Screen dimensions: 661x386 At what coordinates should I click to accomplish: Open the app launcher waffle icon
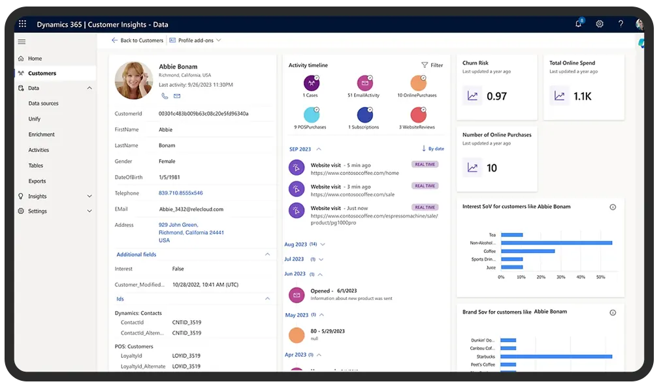point(22,24)
